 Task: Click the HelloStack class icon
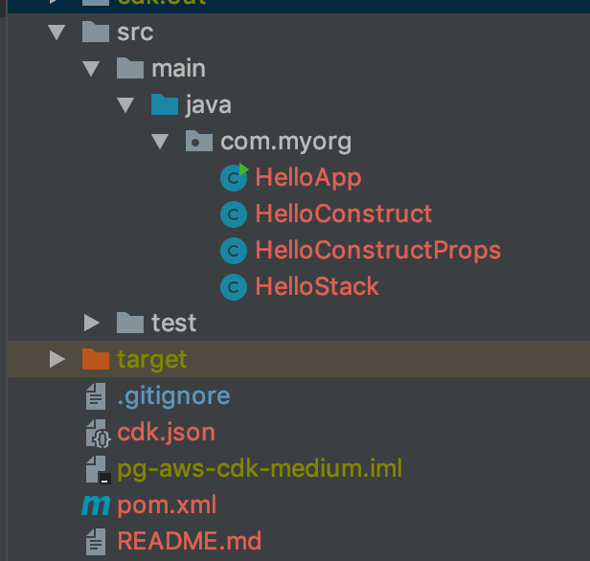[234, 287]
